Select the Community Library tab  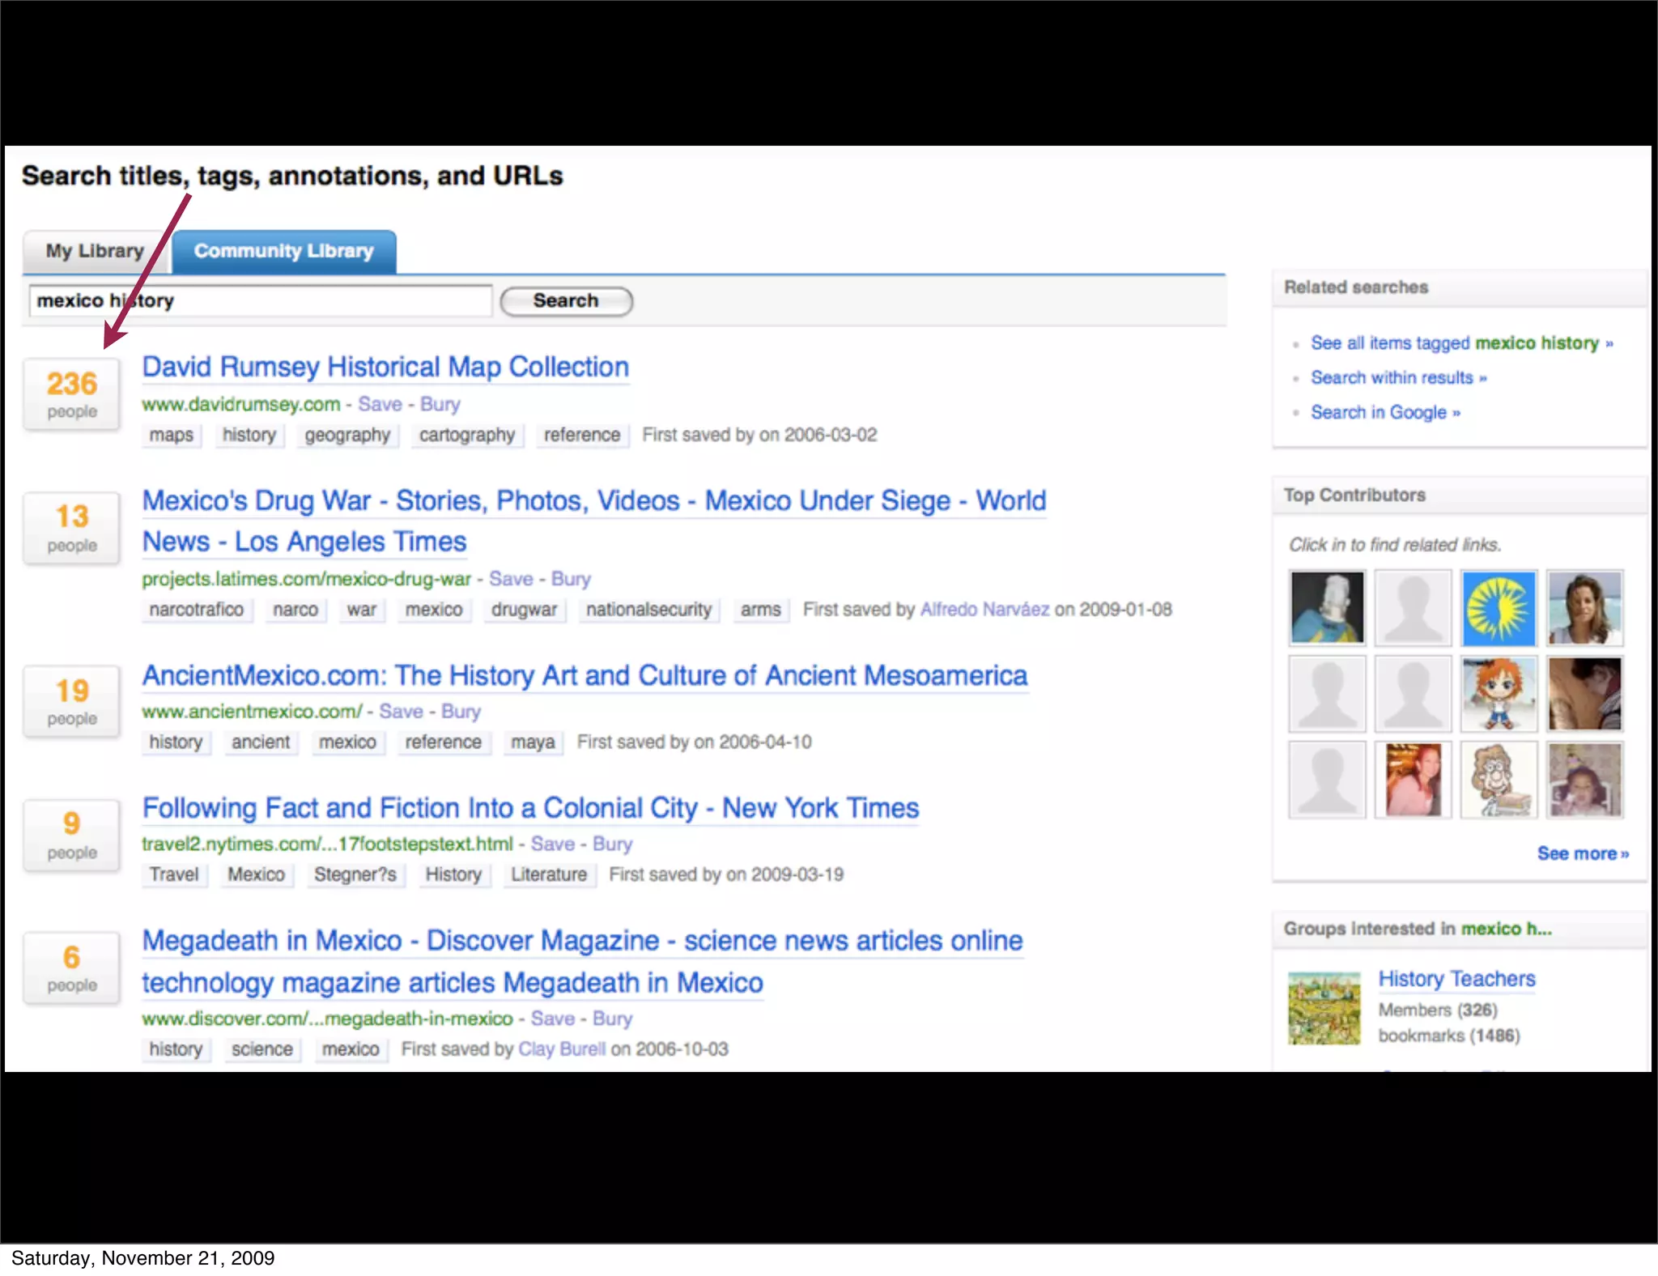(x=283, y=251)
